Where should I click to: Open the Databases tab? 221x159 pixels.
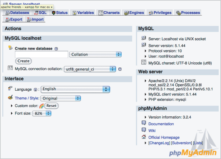click(17, 13)
